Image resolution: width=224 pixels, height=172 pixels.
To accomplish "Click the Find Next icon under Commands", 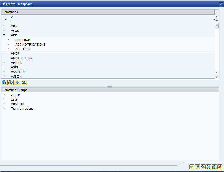I will (10, 82).
